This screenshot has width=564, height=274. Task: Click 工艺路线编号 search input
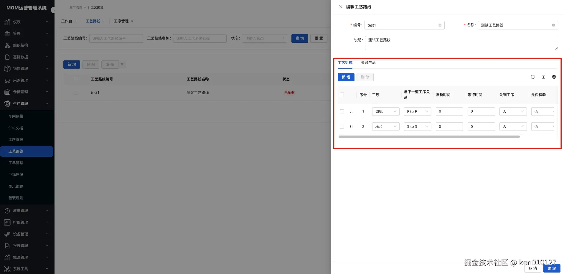click(x=116, y=38)
